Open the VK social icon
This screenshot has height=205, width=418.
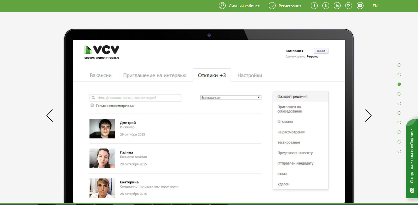tap(325, 6)
